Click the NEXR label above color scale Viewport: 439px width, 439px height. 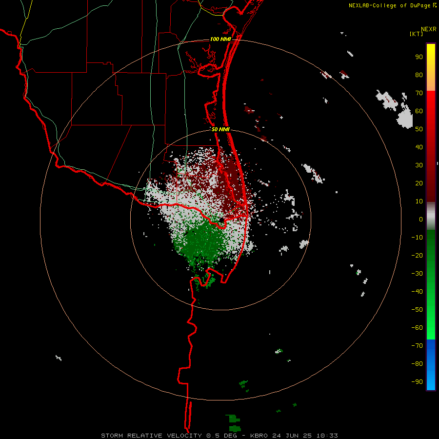tap(429, 29)
